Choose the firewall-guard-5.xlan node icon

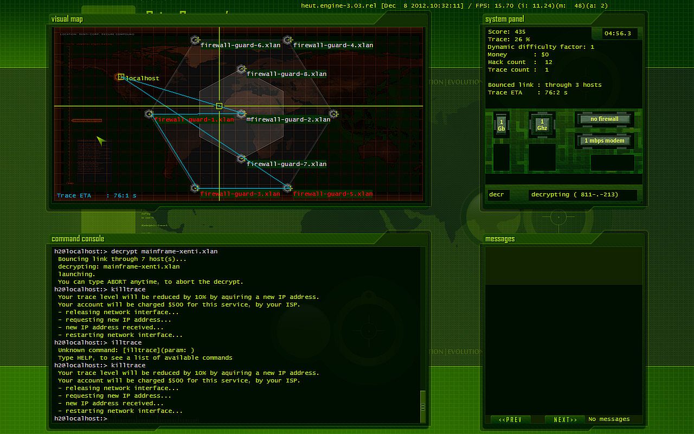click(x=288, y=188)
